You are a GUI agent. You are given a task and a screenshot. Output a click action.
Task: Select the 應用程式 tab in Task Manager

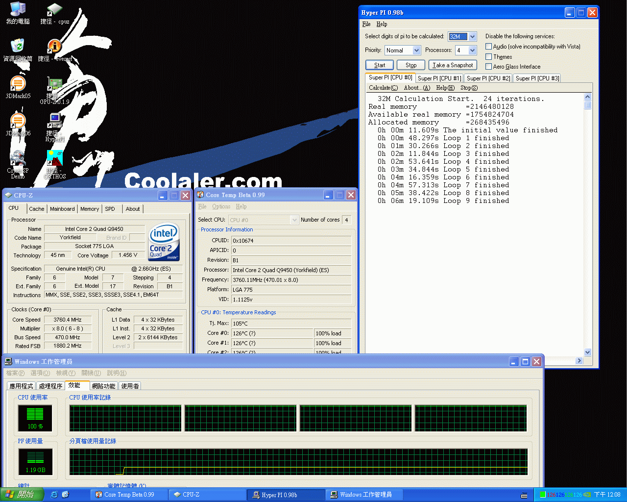coord(22,386)
